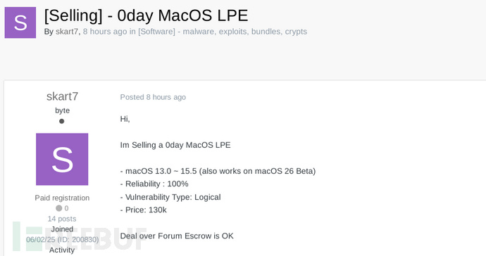Click the Paid registration group label
The height and width of the screenshot is (256, 486).
click(x=62, y=198)
